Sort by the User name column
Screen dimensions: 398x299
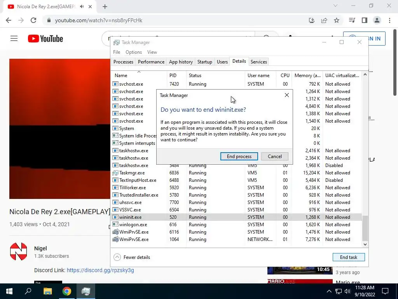tap(260, 75)
